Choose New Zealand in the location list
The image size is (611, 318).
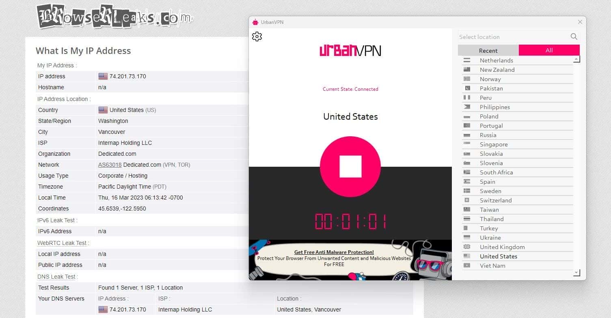518,70
